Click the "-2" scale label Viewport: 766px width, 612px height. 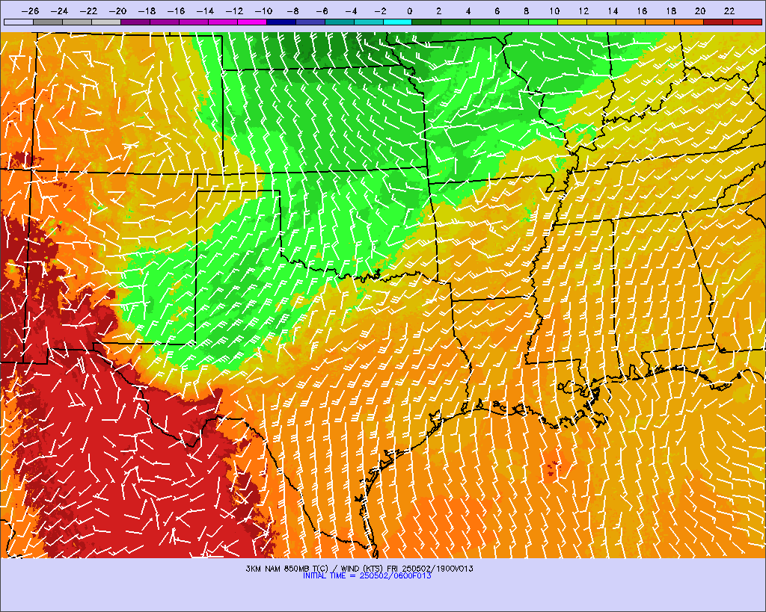click(380, 11)
